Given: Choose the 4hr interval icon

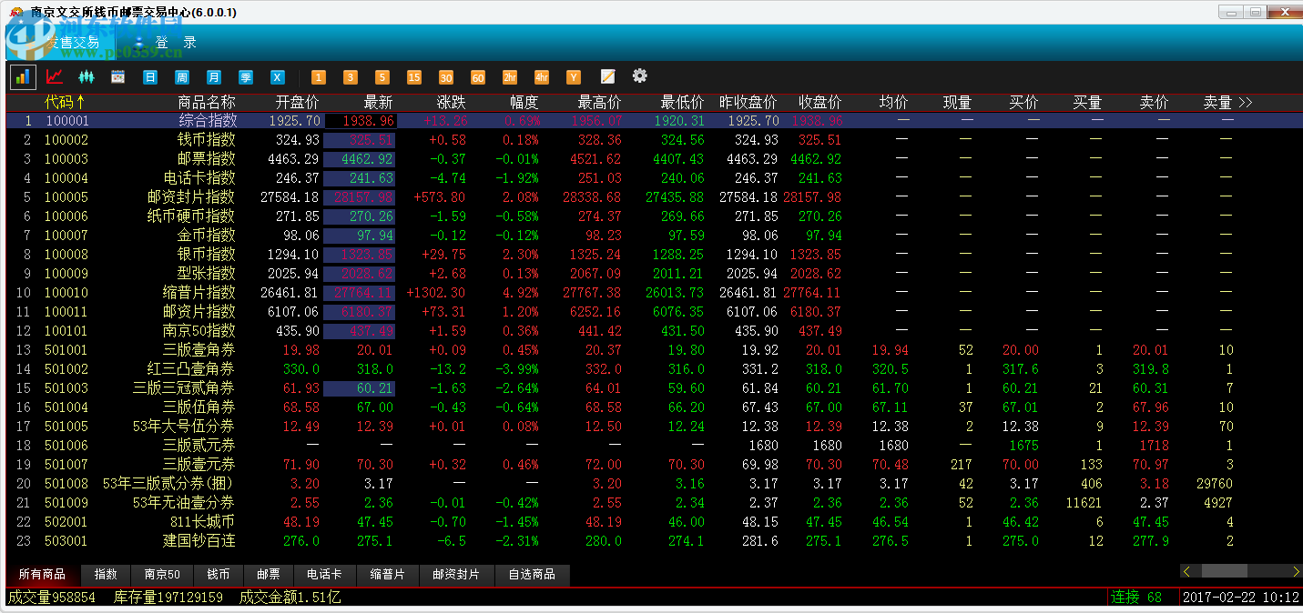Looking at the screenshot, I should point(542,77).
